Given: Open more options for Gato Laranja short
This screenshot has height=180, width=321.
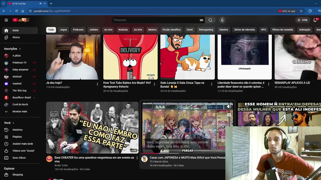Looking at the screenshot, I should (212, 84).
